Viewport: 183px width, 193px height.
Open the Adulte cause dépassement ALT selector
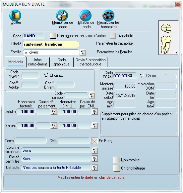point(54,112)
